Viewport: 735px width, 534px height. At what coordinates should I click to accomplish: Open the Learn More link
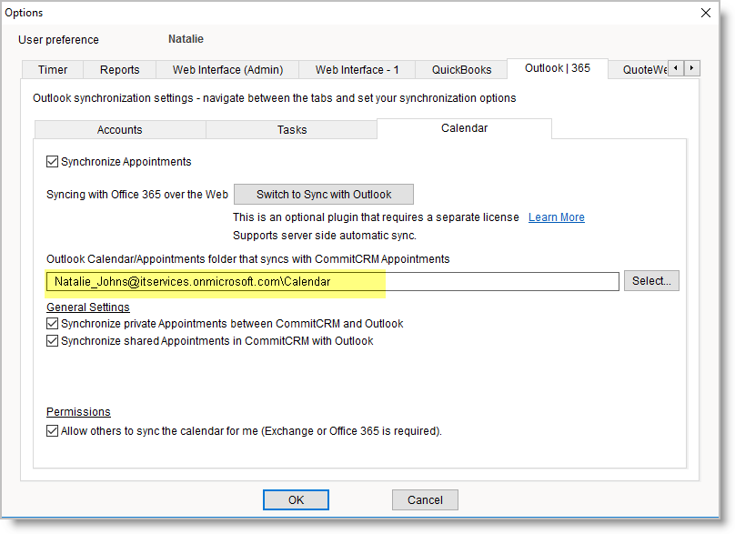(x=556, y=217)
